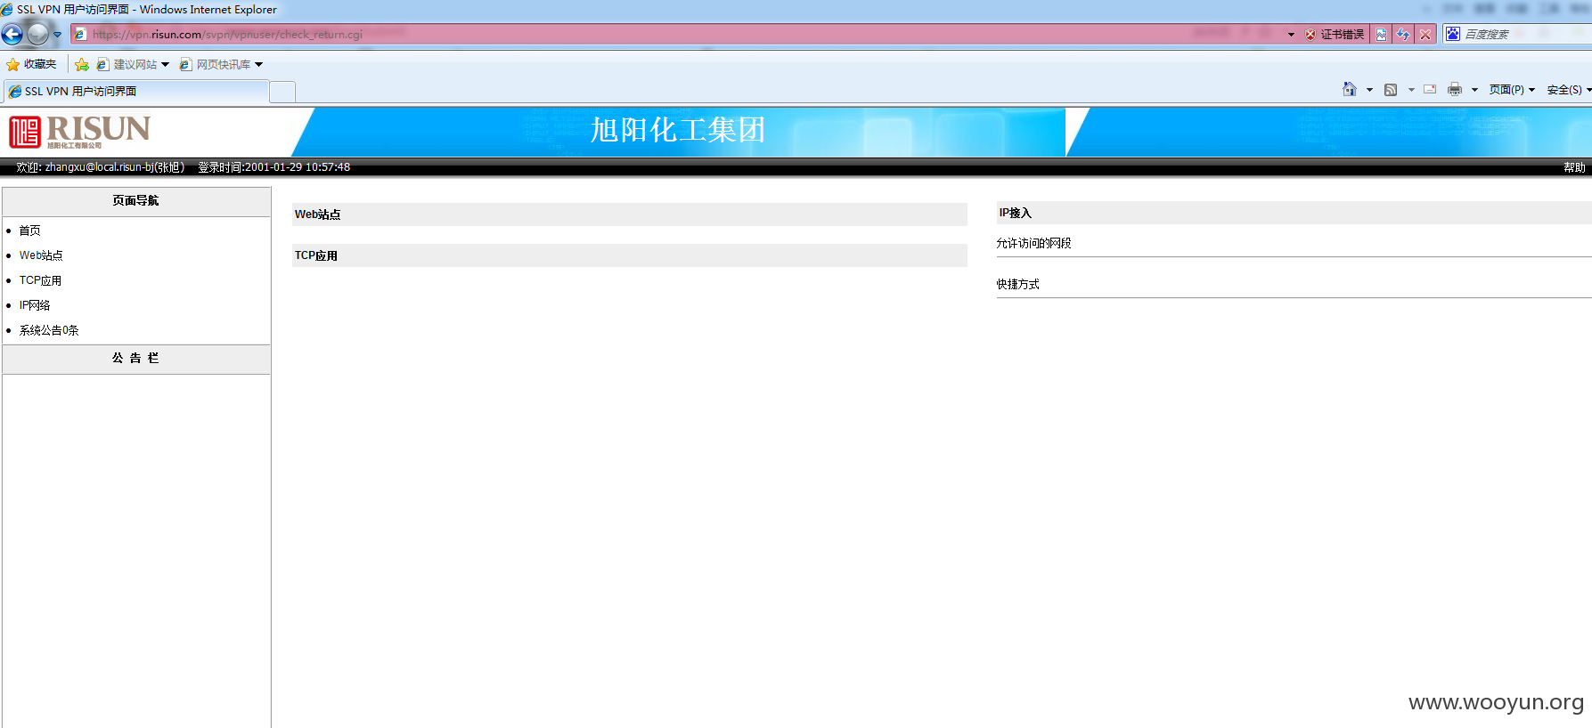
Task: Expand the RSS feeds dropdown arrow
Action: pyautogui.click(x=1411, y=90)
